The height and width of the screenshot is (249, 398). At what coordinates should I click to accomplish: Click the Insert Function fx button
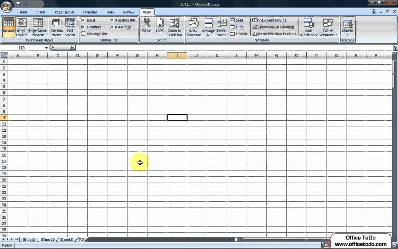pyautogui.click(x=72, y=48)
